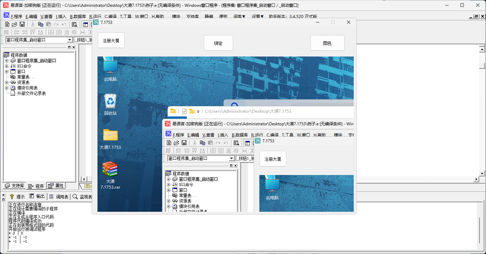Click the E-language logo beside F.程序 menu

(x=6, y=15)
